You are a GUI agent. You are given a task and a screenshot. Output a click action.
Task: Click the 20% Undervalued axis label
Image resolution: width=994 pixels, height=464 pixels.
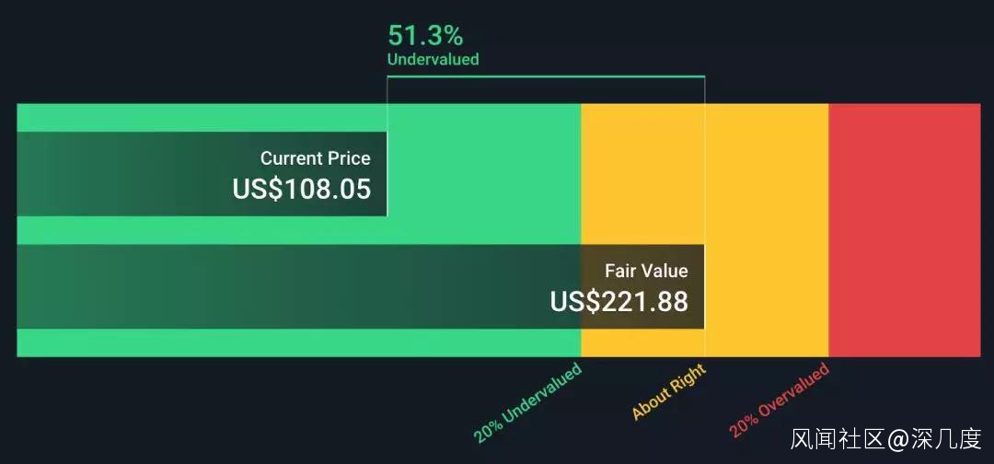coord(528,403)
